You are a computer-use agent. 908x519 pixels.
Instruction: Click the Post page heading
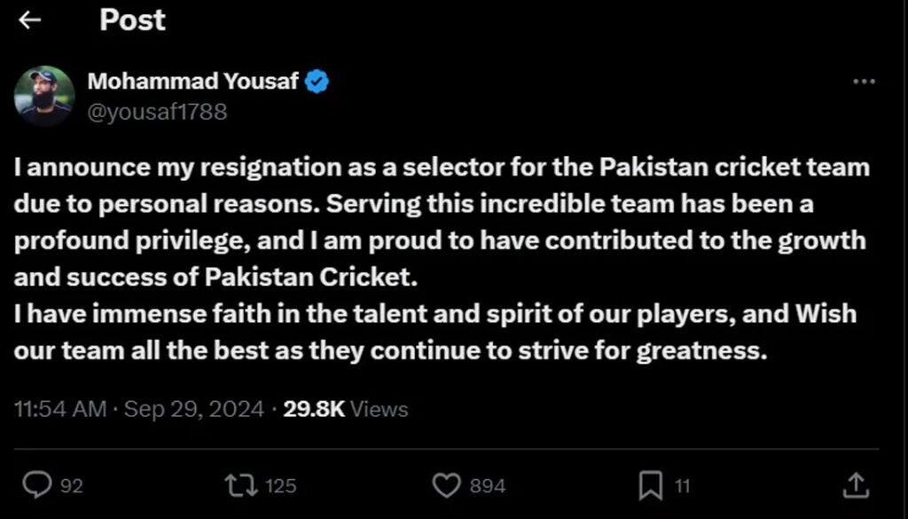pyautogui.click(x=132, y=20)
